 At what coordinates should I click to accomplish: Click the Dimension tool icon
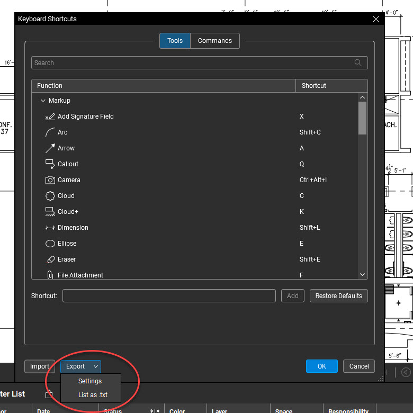[50, 228]
